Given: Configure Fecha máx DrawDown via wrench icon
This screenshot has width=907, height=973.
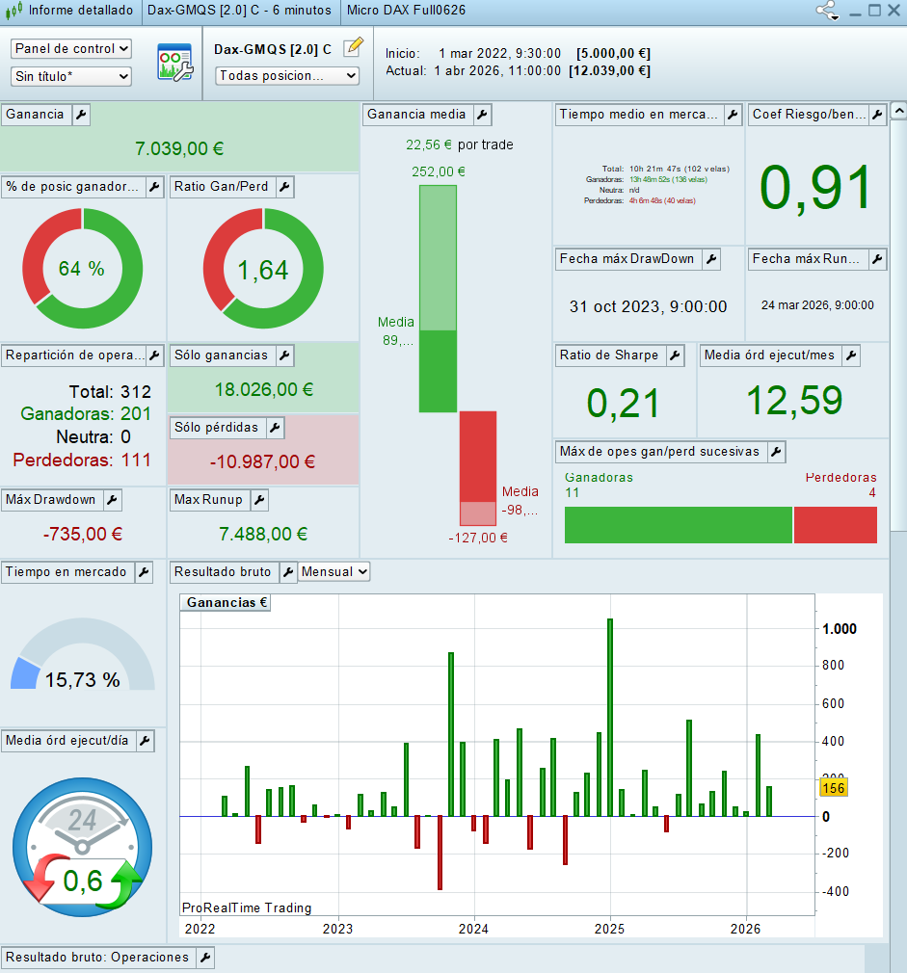Looking at the screenshot, I should click(710, 259).
